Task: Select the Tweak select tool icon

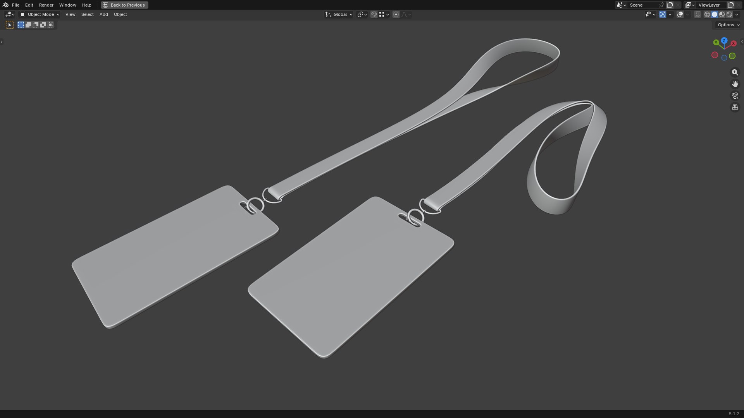Action: [10, 25]
